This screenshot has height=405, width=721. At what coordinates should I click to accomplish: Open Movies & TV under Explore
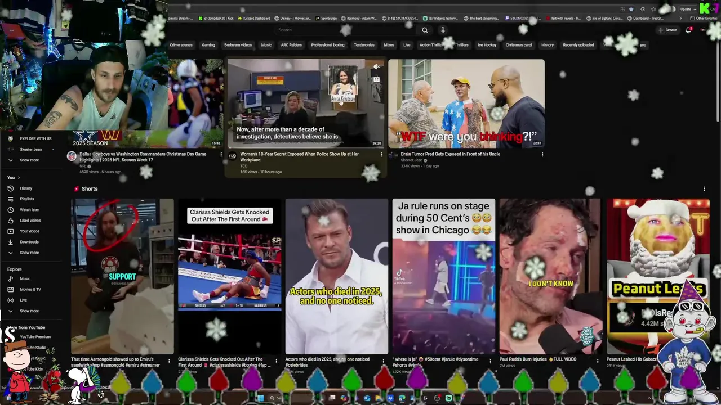(x=30, y=290)
